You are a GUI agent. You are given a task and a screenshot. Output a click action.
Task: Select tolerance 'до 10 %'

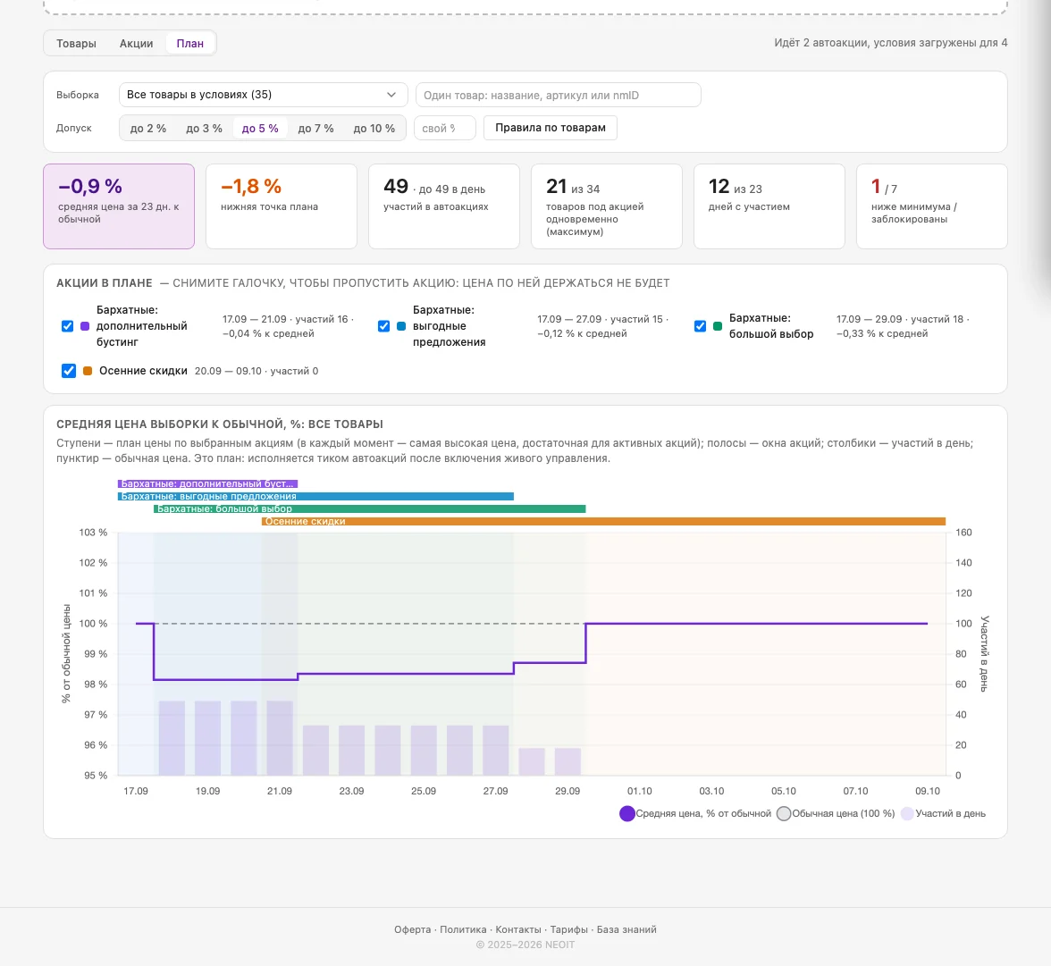pyautogui.click(x=374, y=128)
